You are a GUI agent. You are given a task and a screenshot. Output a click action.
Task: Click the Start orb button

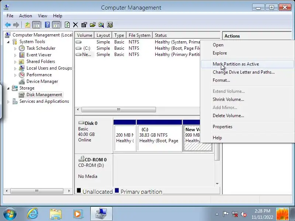pos(10,214)
